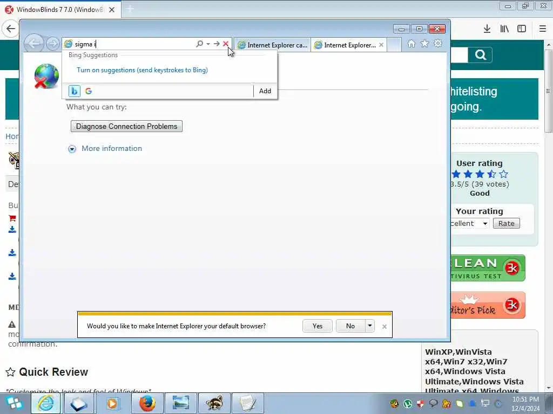The image size is (553, 414).
Task: Click the Internet Explorer Back arrow
Action: (x=34, y=44)
